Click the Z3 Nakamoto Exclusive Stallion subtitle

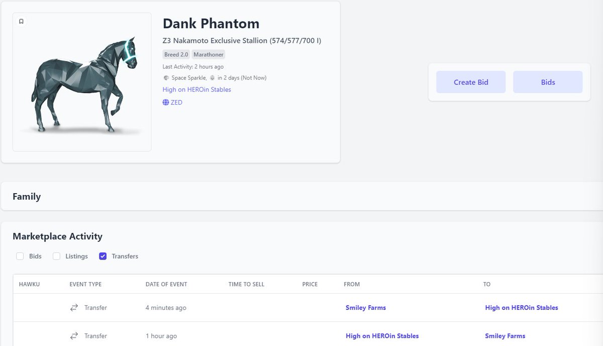(242, 41)
